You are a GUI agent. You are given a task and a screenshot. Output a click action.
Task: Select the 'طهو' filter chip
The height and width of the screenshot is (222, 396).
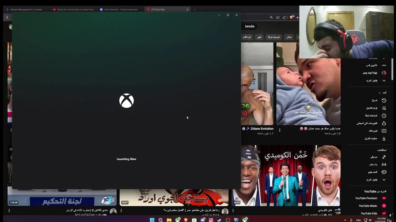(x=259, y=37)
